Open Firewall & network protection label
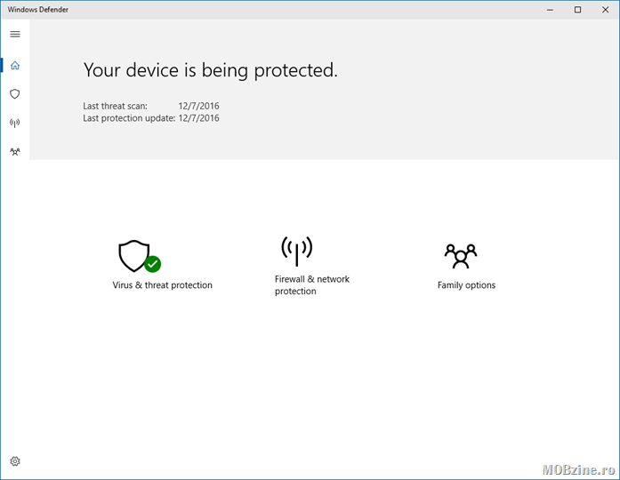620x480 pixels. [x=312, y=284]
